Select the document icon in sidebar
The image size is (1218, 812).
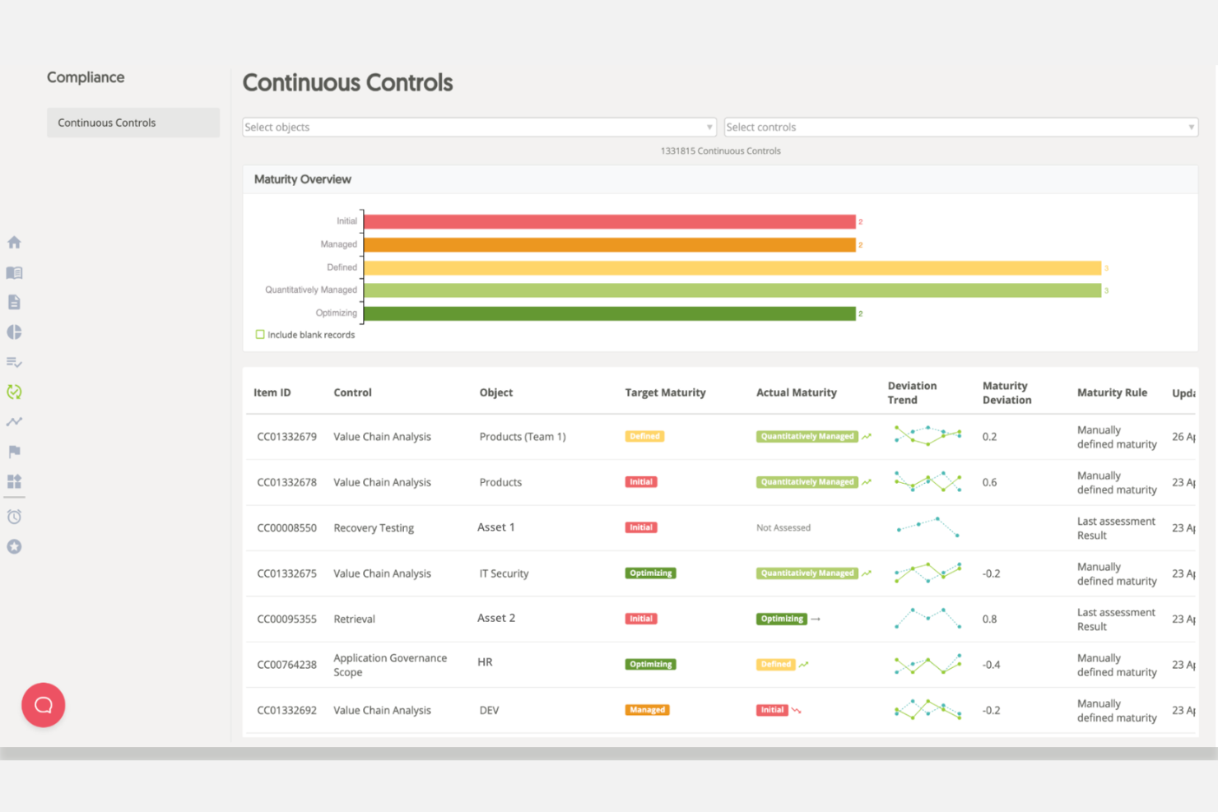14,302
